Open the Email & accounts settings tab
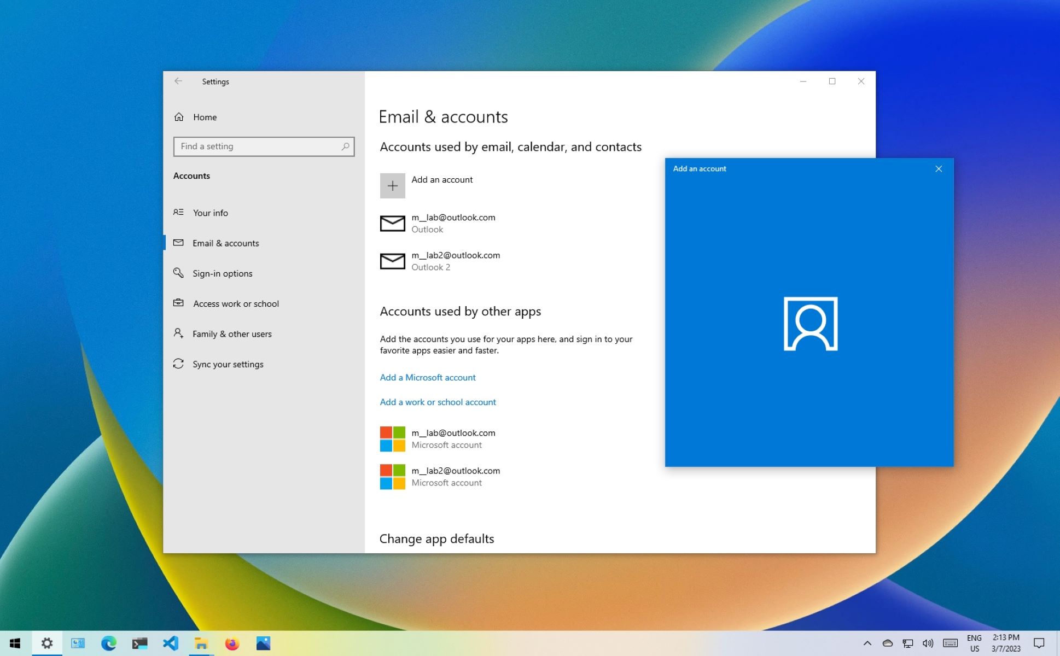Image resolution: width=1060 pixels, height=656 pixels. point(226,242)
